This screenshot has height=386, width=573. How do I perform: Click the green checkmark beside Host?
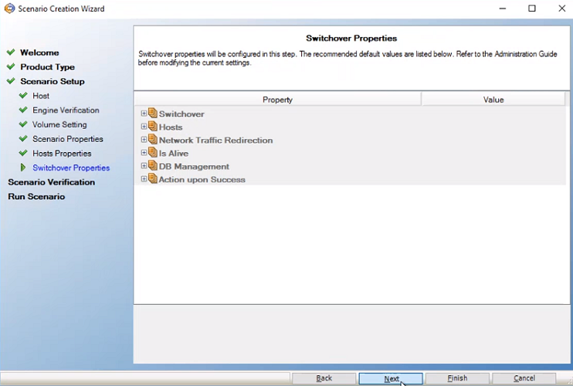click(23, 95)
